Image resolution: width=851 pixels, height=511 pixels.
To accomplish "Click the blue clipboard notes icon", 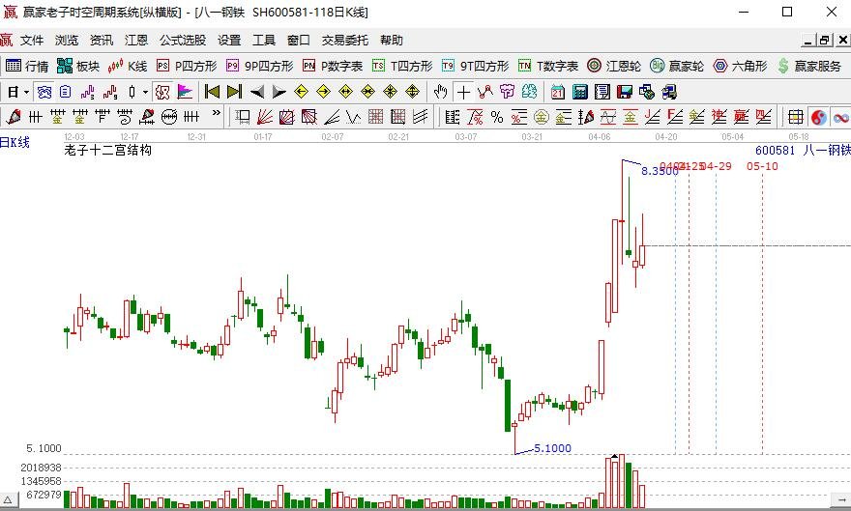I will (65, 92).
